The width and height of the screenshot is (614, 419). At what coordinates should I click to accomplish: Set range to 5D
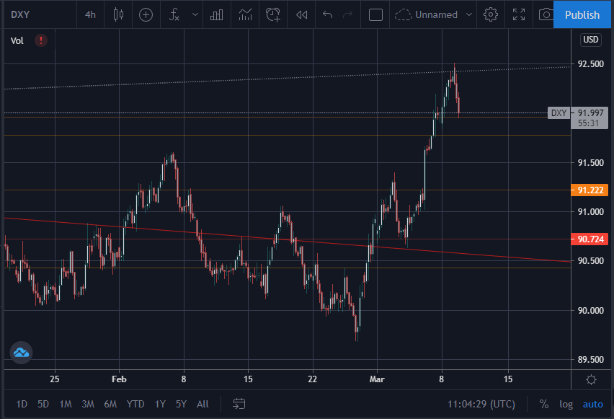(x=43, y=404)
